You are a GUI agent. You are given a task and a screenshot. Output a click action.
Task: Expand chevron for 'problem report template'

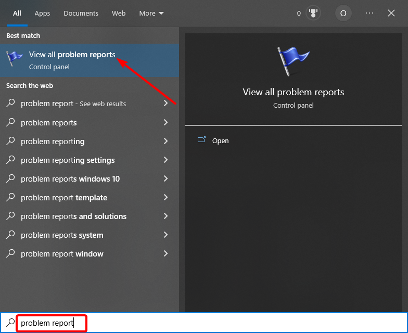coord(165,197)
